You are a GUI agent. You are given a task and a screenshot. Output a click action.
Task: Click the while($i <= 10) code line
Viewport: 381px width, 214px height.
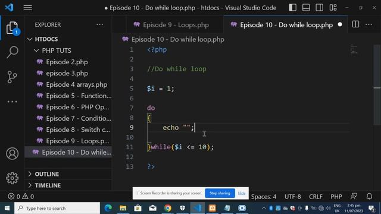pyautogui.click(x=180, y=147)
